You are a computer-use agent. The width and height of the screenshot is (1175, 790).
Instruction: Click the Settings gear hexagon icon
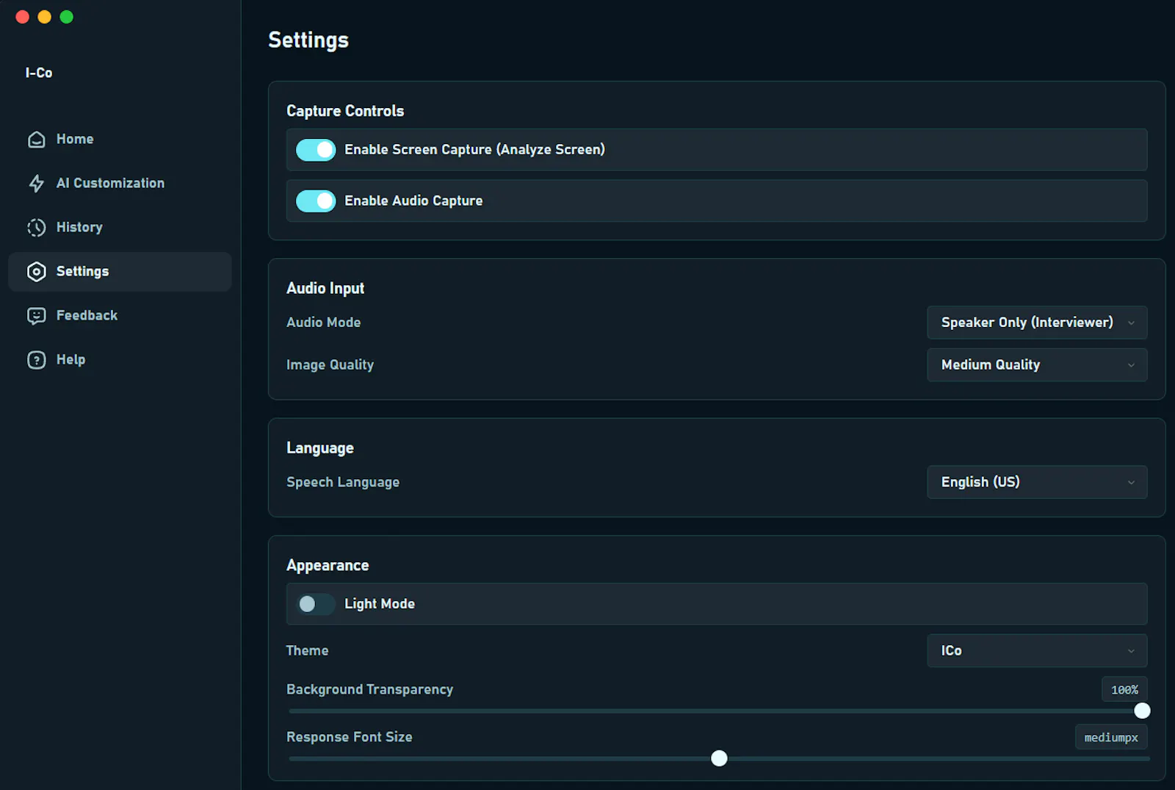click(x=37, y=272)
